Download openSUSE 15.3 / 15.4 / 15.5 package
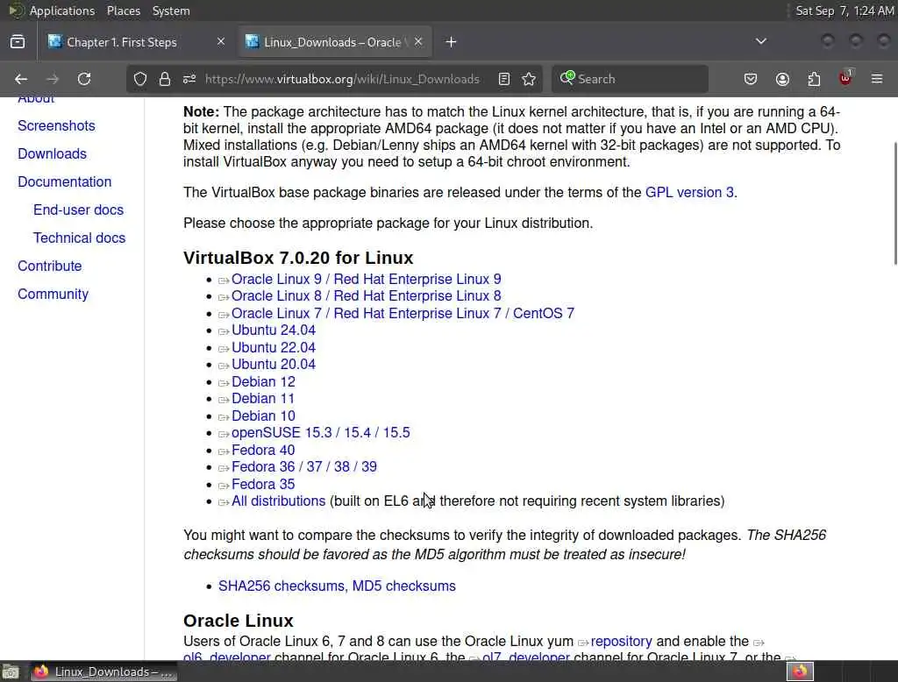 click(321, 433)
